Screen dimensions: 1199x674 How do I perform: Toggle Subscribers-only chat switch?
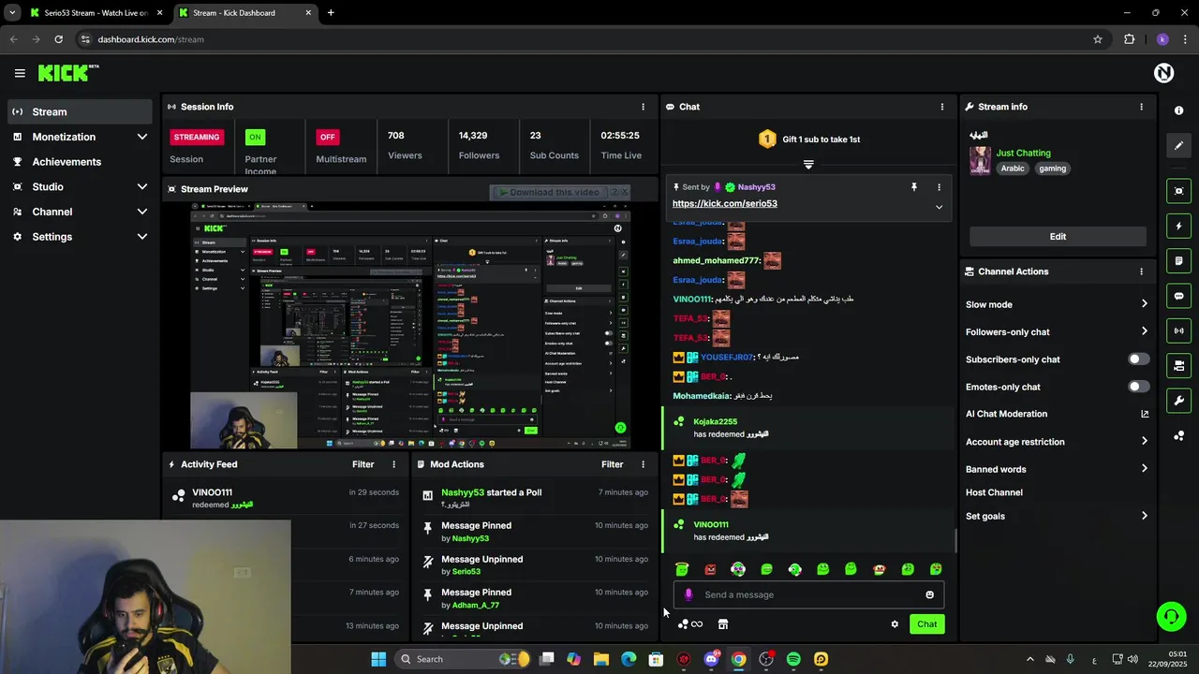(x=1139, y=359)
